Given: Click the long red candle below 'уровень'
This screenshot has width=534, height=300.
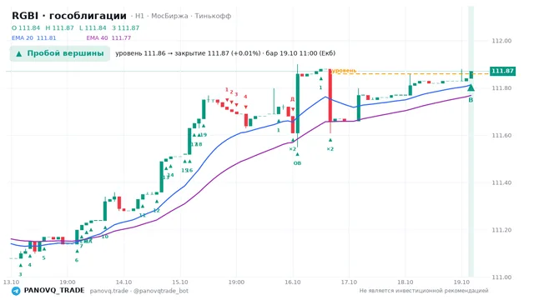Looking at the screenshot, I should pos(330,96).
